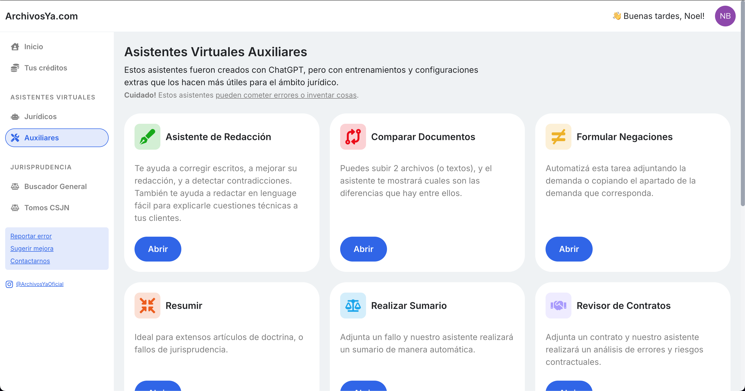The image size is (745, 391).
Task: Click the blue scales Realizar Sumario icon
Action: pos(353,305)
